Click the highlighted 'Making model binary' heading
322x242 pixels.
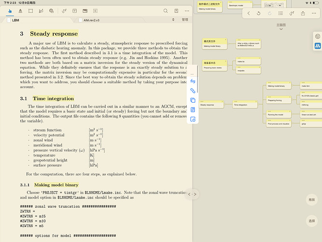pos(56,185)
